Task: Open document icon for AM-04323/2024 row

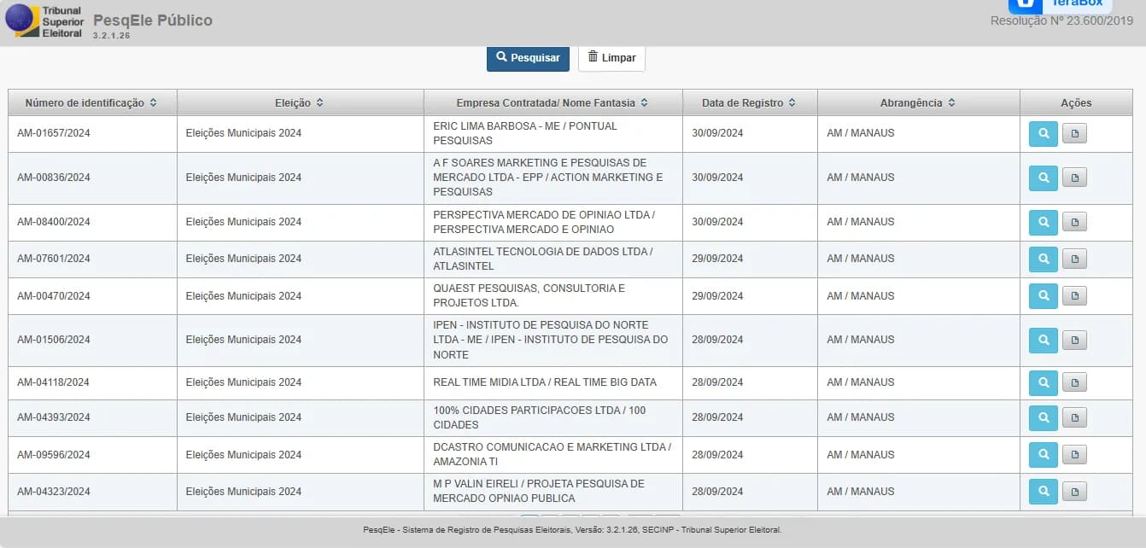Action: coord(1074,492)
